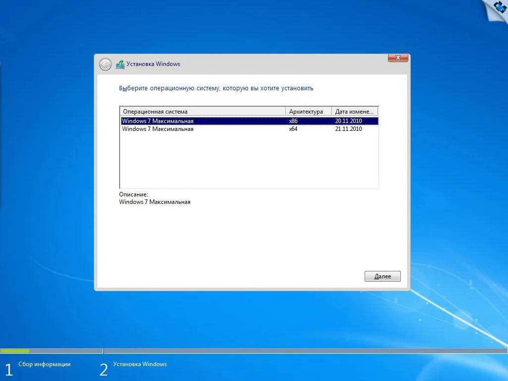This screenshot has width=508, height=381.
Task: Select the Windows 7 Максимальная x64 row
Action: click(250, 129)
